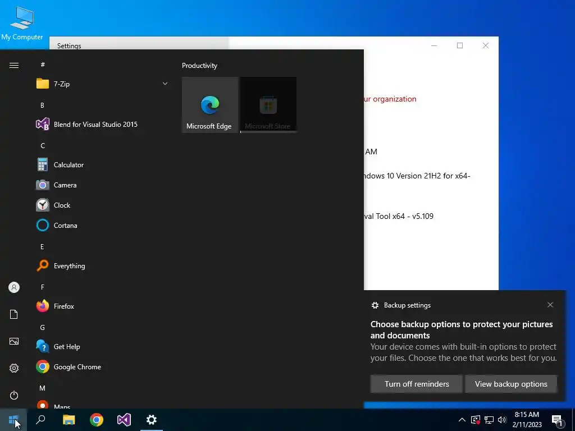The width and height of the screenshot is (575, 431).
Task: Open taskbar Search magnifier
Action: (40, 420)
